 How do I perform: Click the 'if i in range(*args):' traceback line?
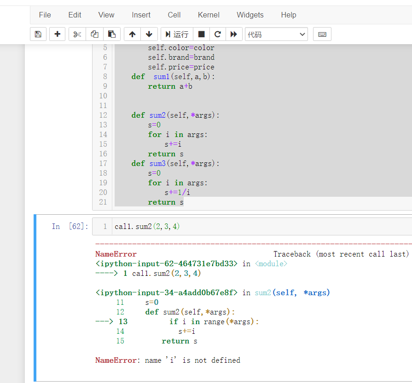214,321
